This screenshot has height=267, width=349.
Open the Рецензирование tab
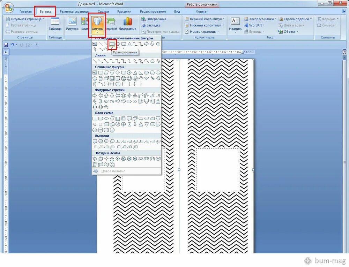(x=153, y=12)
